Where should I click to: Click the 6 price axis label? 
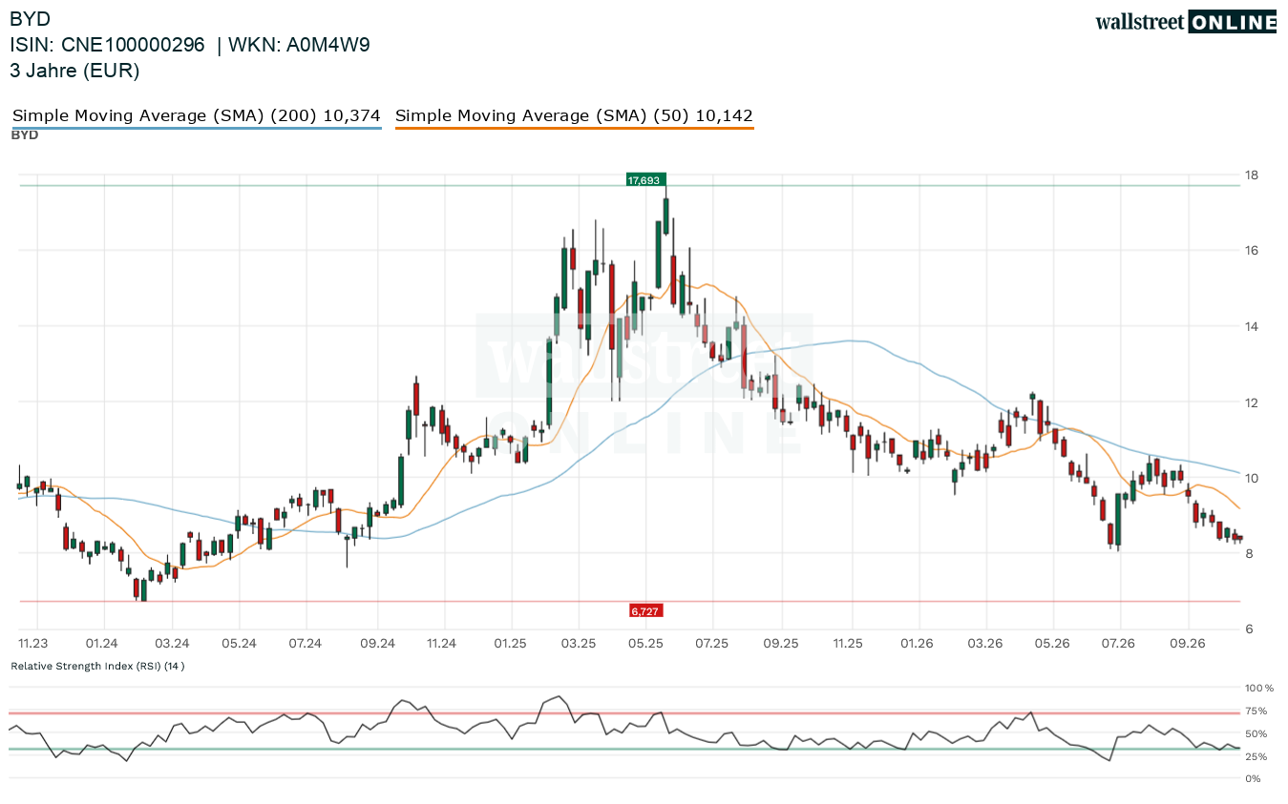pos(1248,629)
